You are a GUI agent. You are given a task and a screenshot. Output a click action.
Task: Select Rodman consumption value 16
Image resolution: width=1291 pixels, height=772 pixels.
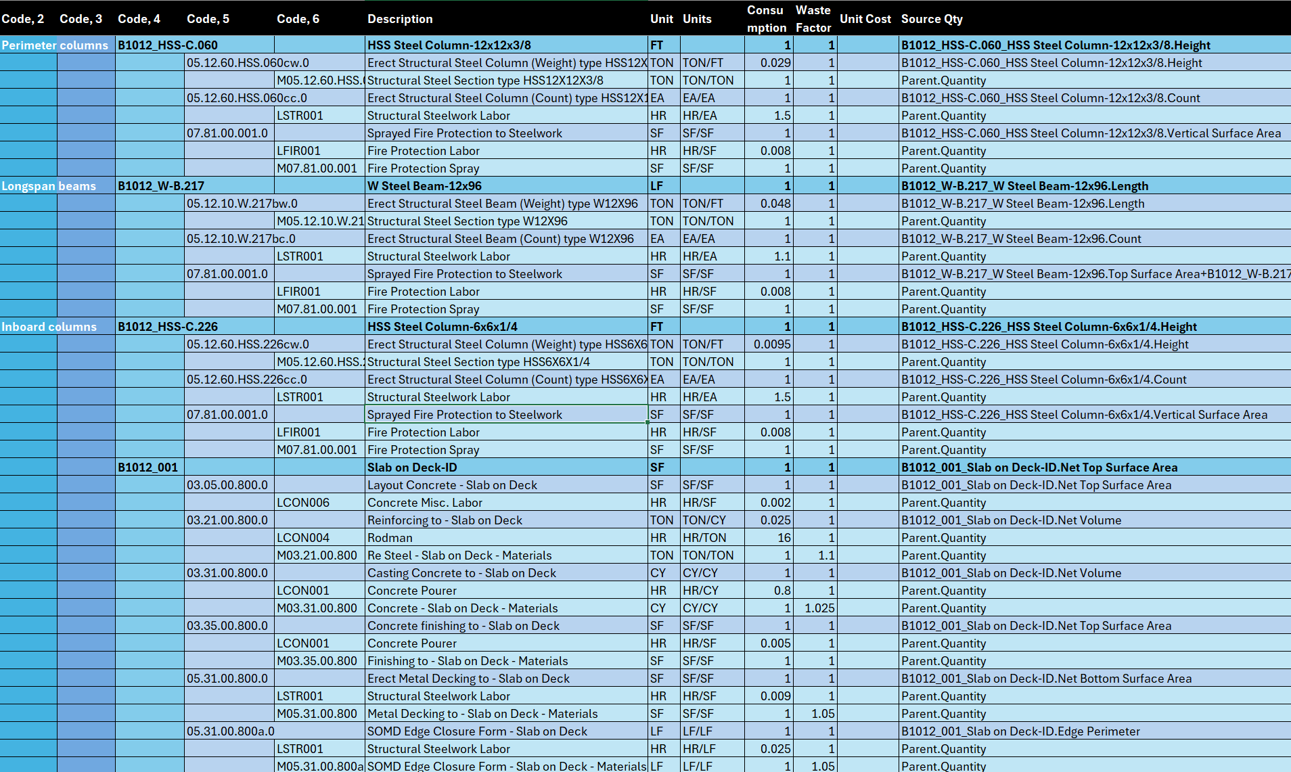769,538
